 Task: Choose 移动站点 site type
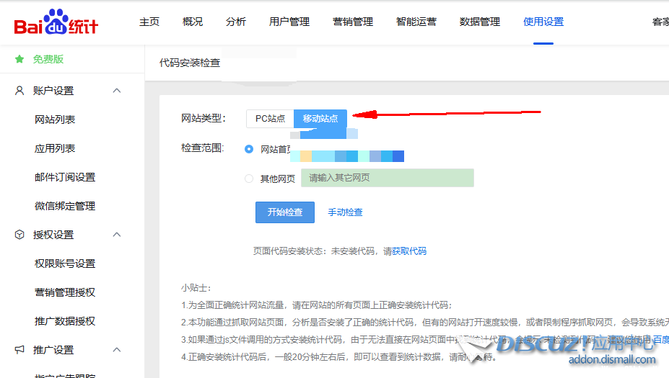tap(320, 118)
